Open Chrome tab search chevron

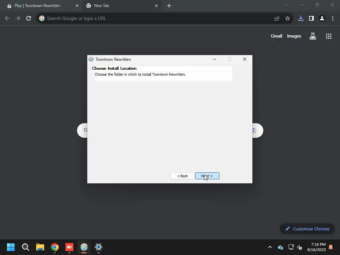tap(287, 5)
